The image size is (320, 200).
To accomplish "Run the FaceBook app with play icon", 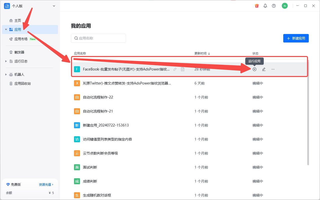I will [254, 69].
